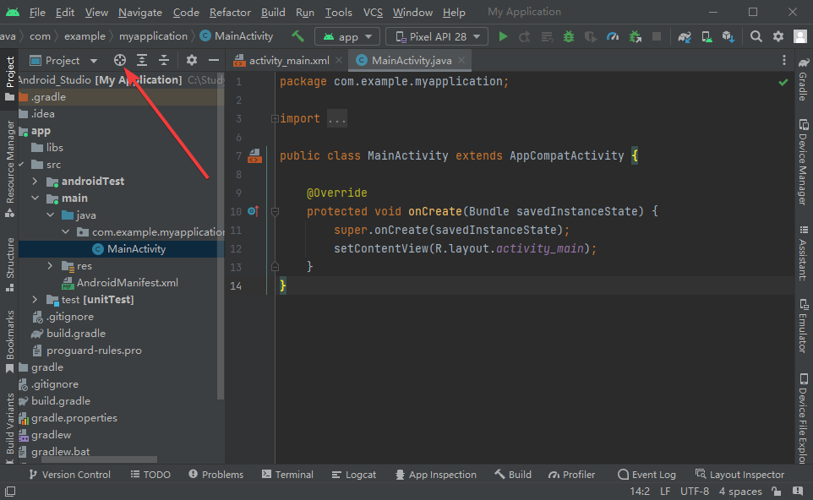Click the green inspection checkmark in editor
The width and height of the screenshot is (813, 500).
pyautogui.click(x=783, y=82)
